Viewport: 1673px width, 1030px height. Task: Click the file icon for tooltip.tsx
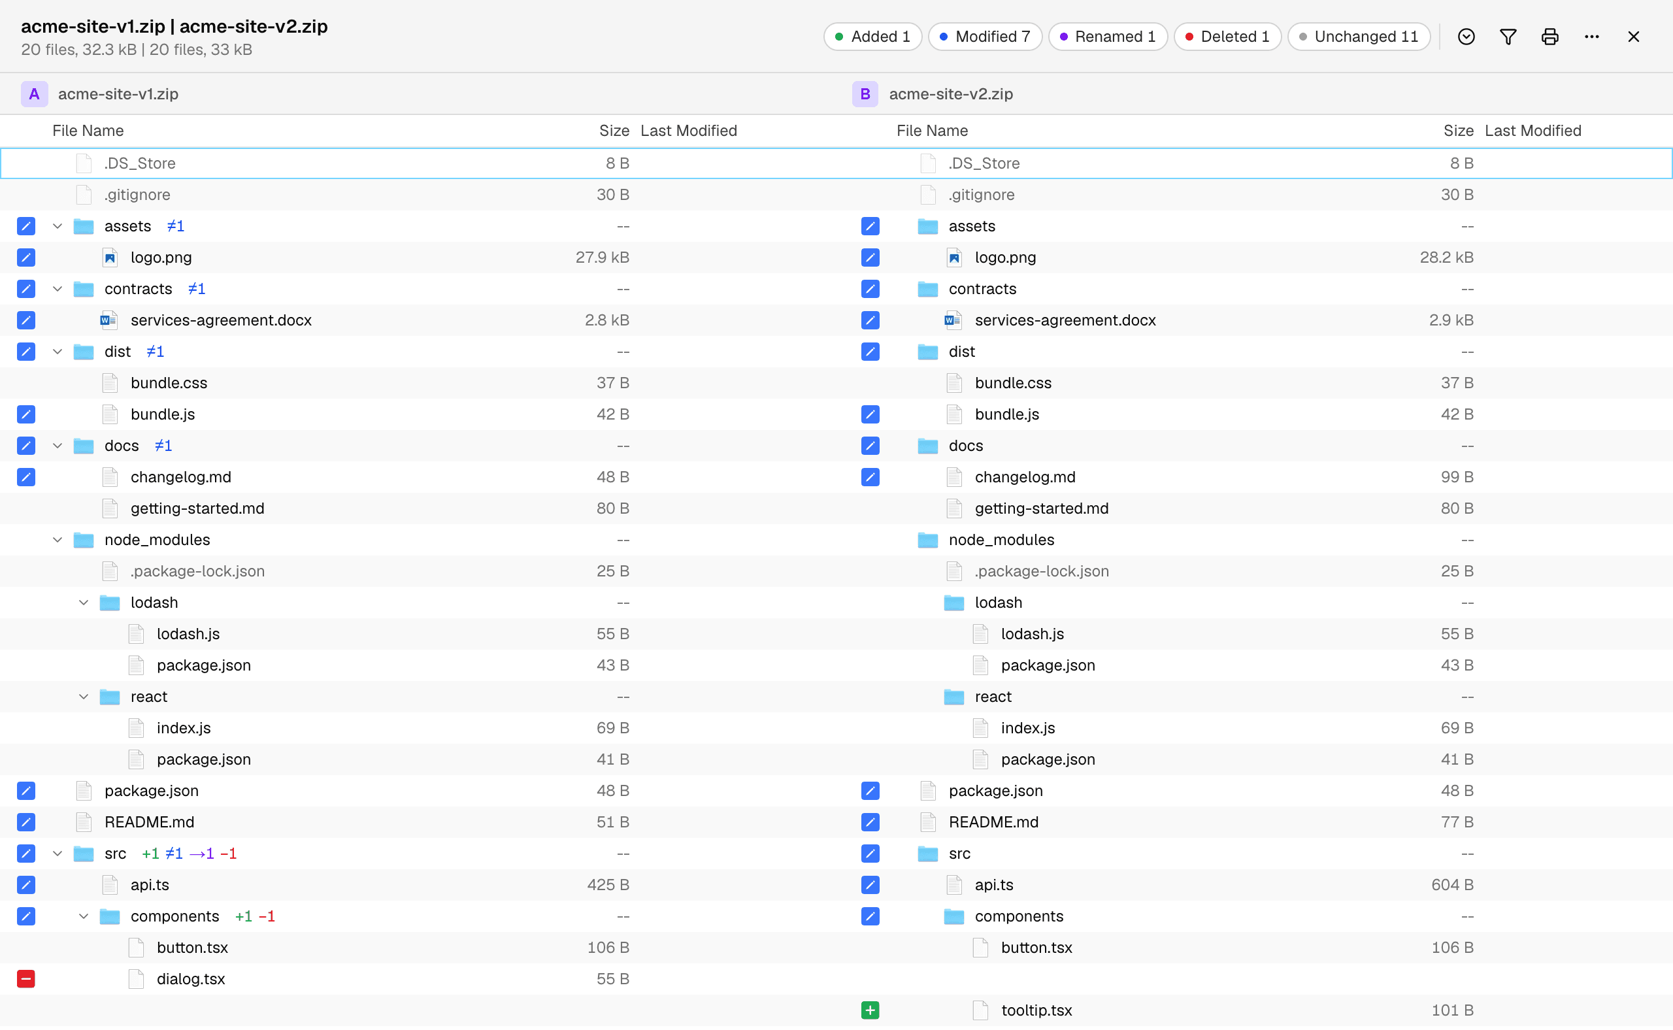tap(980, 1010)
